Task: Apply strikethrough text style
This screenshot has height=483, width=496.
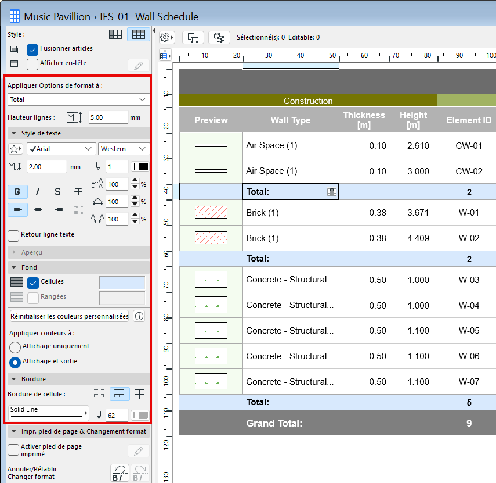Action: pos(78,192)
